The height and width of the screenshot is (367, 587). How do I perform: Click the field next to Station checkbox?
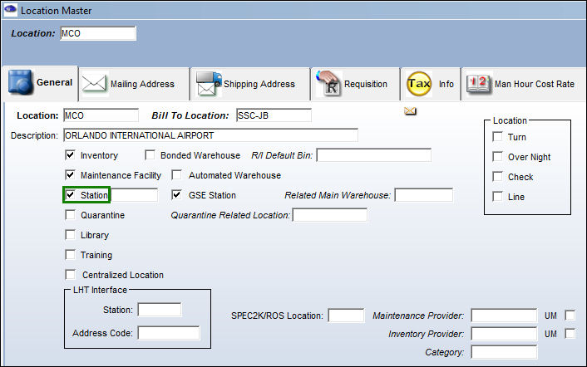134,195
